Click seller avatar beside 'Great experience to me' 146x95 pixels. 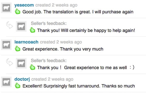[21, 63]
